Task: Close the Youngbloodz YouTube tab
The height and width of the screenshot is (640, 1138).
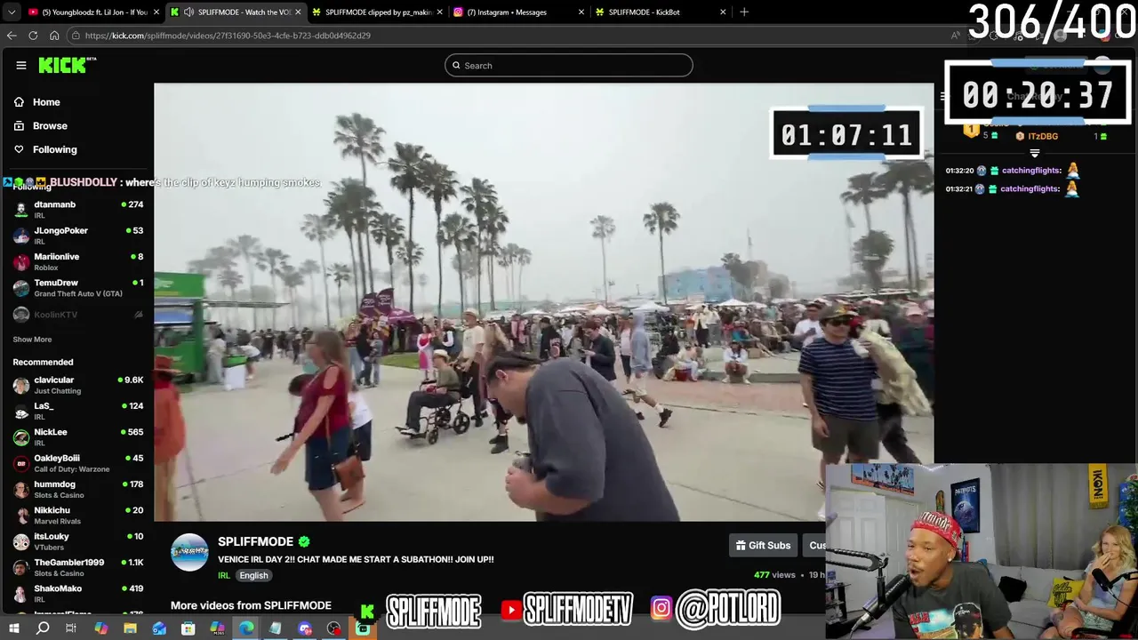Action: click(156, 12)
